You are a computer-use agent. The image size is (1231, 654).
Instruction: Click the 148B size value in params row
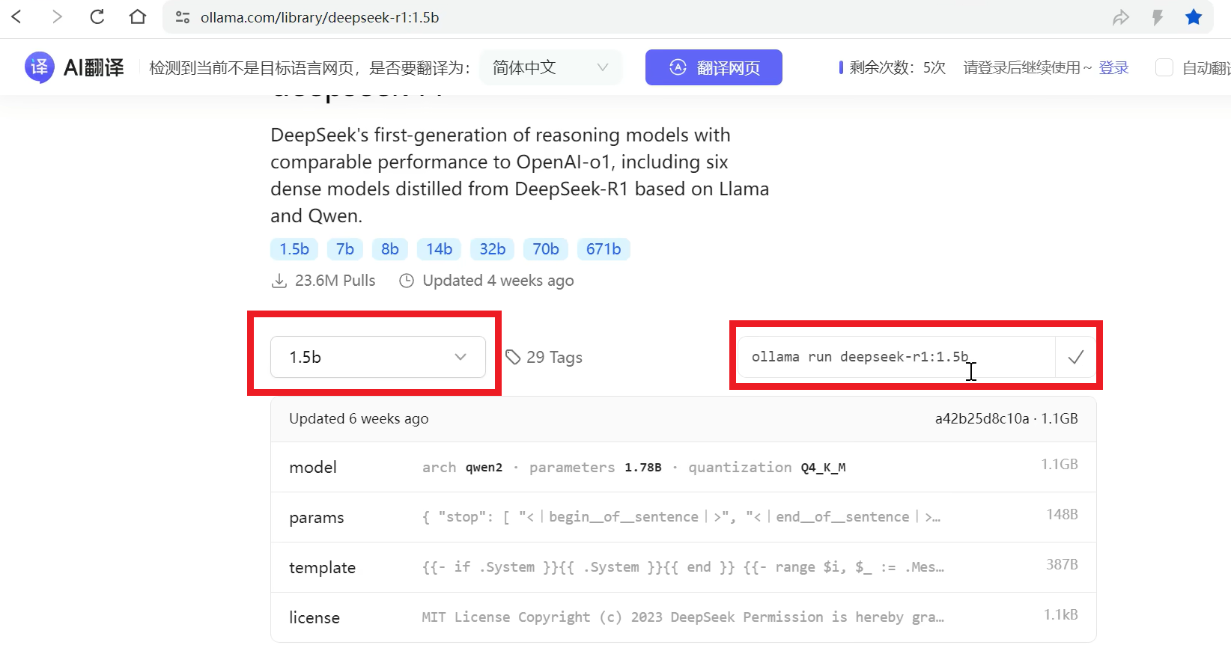[1062, 514]
